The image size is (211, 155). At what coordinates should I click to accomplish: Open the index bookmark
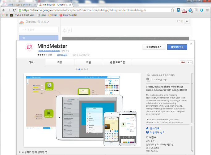(42, 15)
